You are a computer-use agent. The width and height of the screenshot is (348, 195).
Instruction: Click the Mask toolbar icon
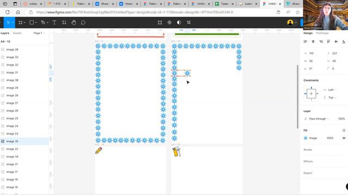coord(179,23)
